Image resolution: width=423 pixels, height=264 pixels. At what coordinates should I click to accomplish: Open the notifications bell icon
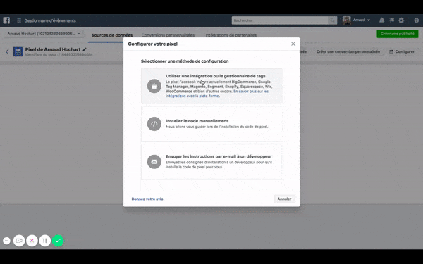381,20
